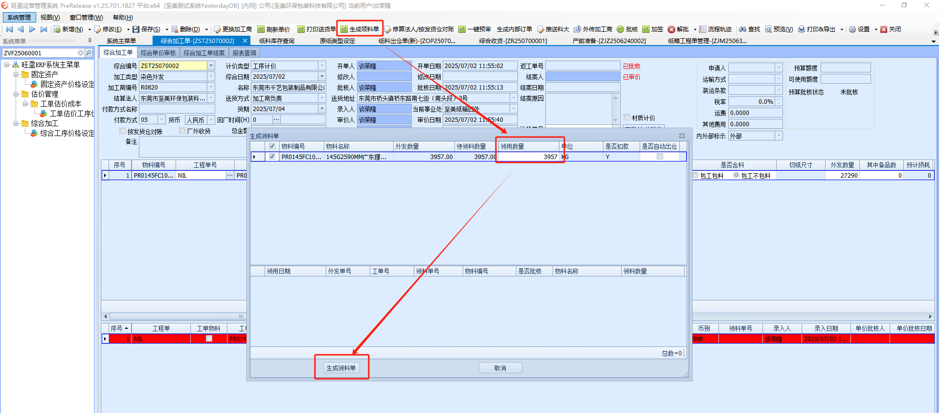Close the 综合加工单-[ZST25070002] tab
This screenshot has height=413, width=939.
point(245,41)
